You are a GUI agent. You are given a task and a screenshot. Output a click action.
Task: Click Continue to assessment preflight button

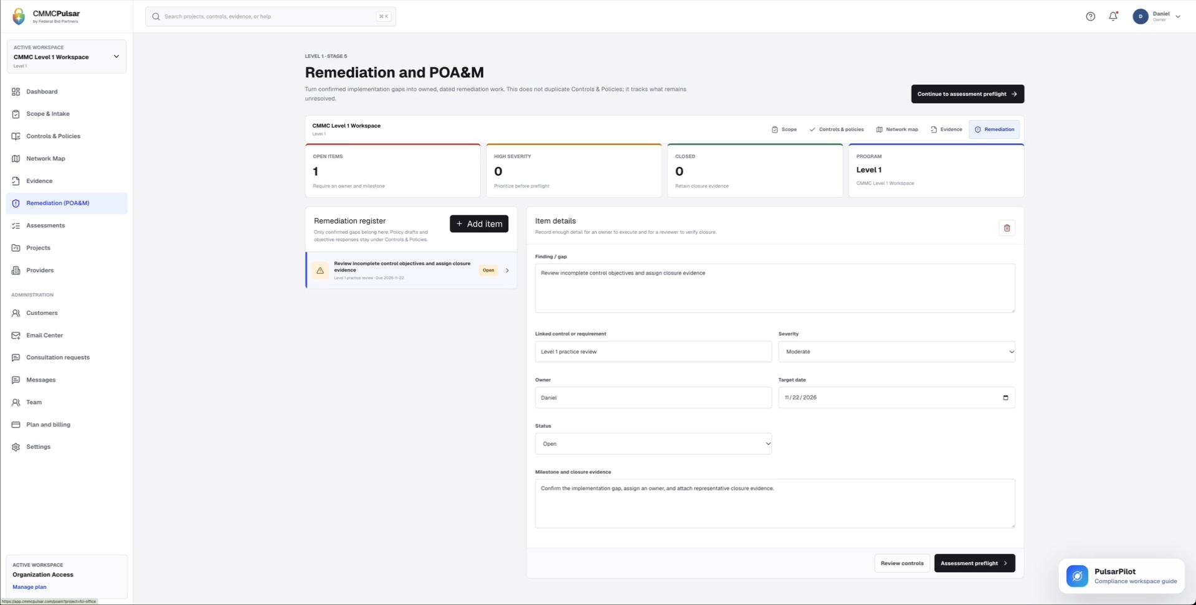[967, 94]
